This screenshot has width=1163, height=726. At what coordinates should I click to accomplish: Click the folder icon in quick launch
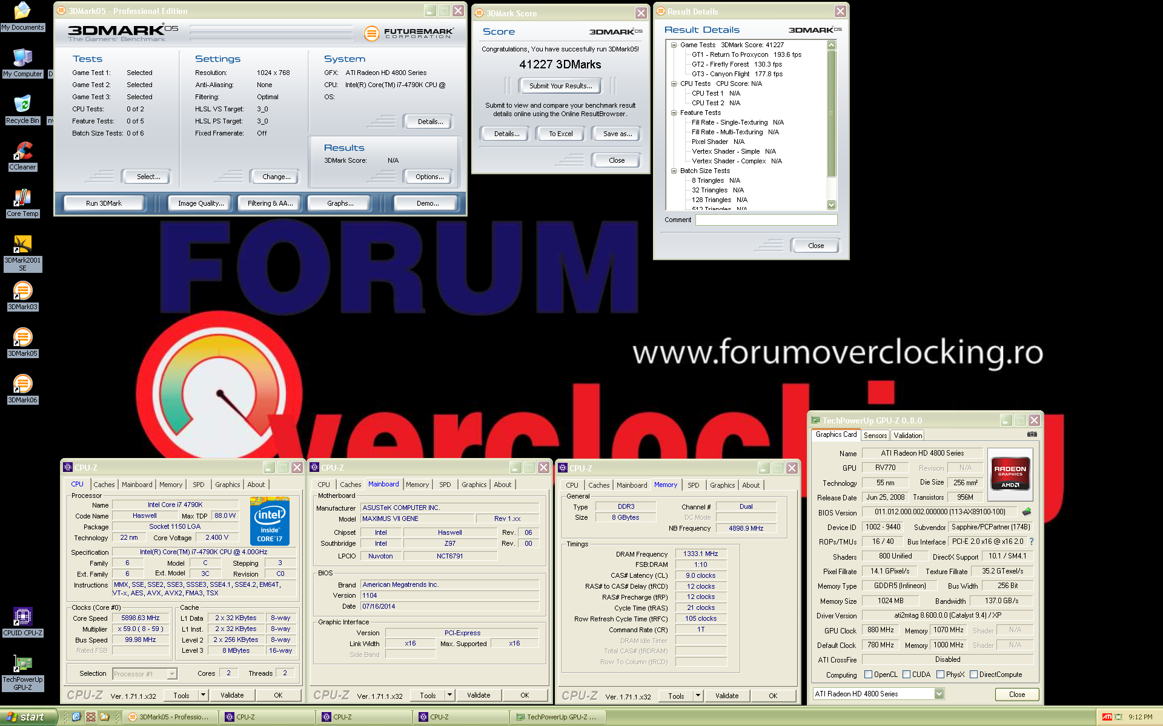coord(105,717)
